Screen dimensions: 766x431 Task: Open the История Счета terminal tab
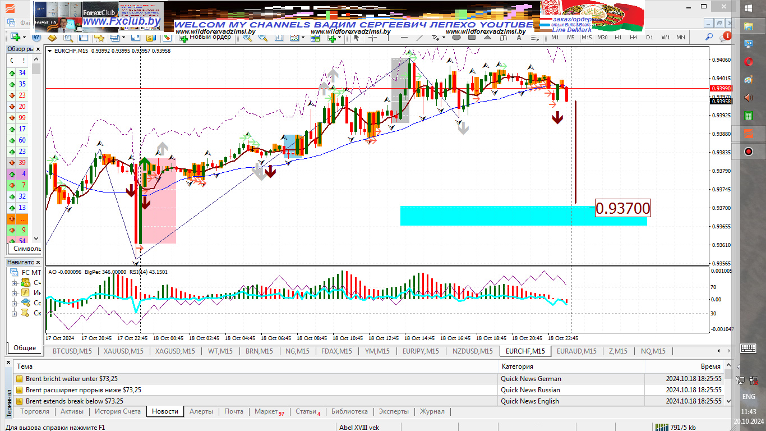point(118,411)
